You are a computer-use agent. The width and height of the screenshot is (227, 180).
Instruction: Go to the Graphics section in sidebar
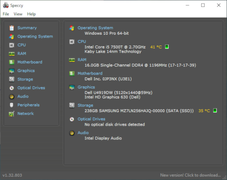pos(26,71)
